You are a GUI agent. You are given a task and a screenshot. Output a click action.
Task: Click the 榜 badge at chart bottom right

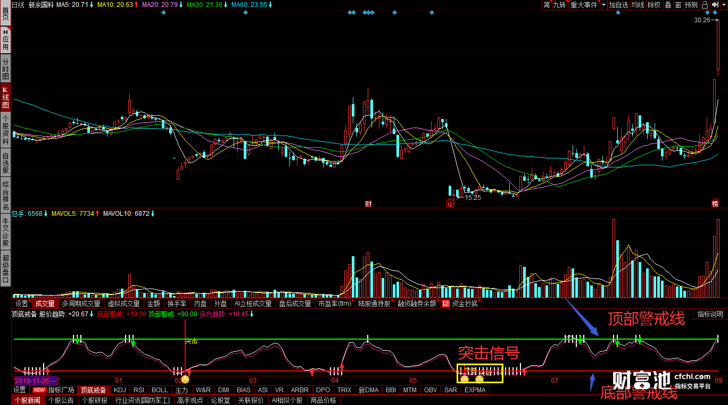click(x=715, y=204)
